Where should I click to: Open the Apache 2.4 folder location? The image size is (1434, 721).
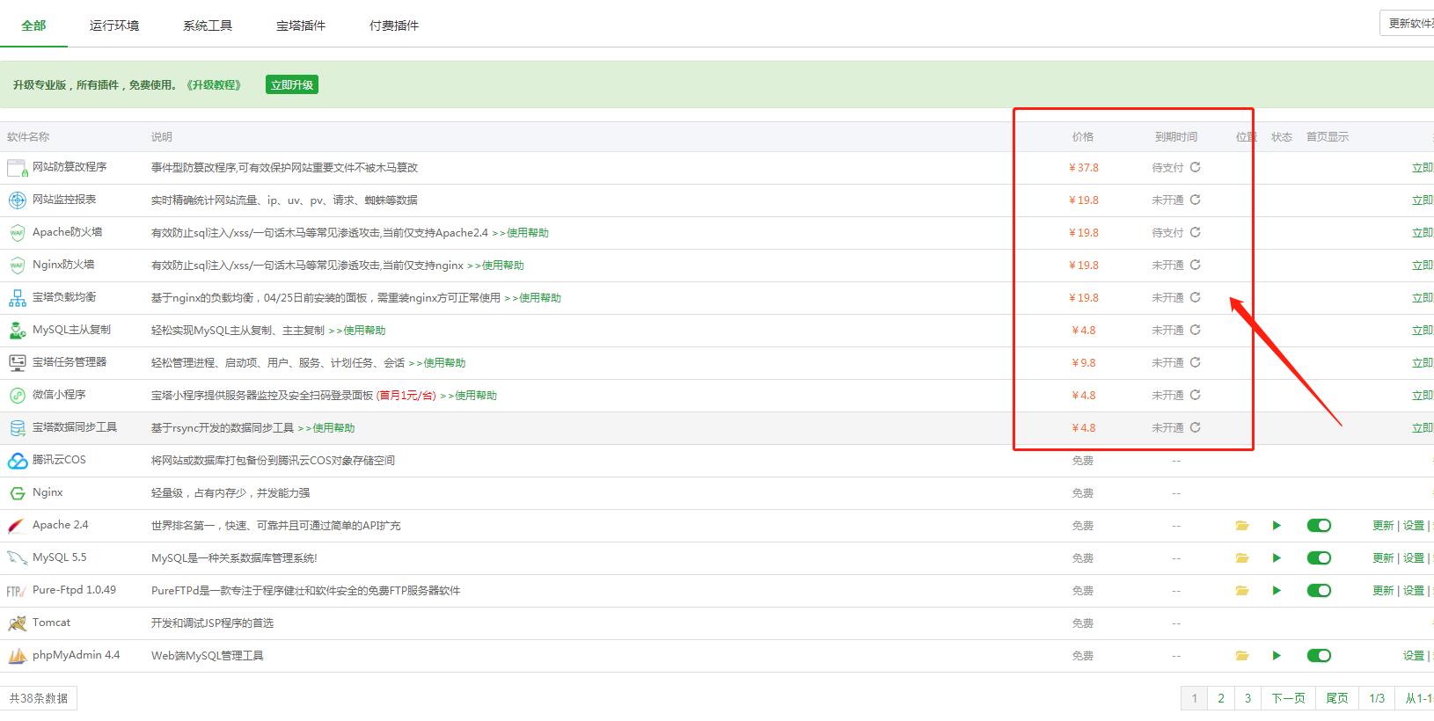[x=1242, y=526]
